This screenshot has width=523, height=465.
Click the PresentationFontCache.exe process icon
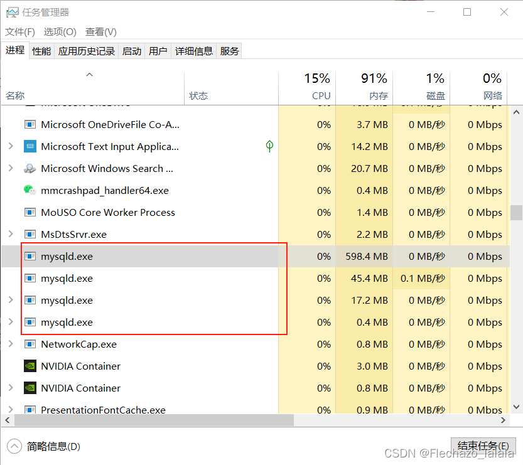30,409
